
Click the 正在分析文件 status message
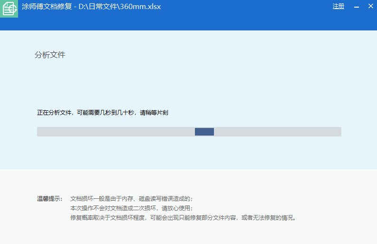tap(55, 113)
